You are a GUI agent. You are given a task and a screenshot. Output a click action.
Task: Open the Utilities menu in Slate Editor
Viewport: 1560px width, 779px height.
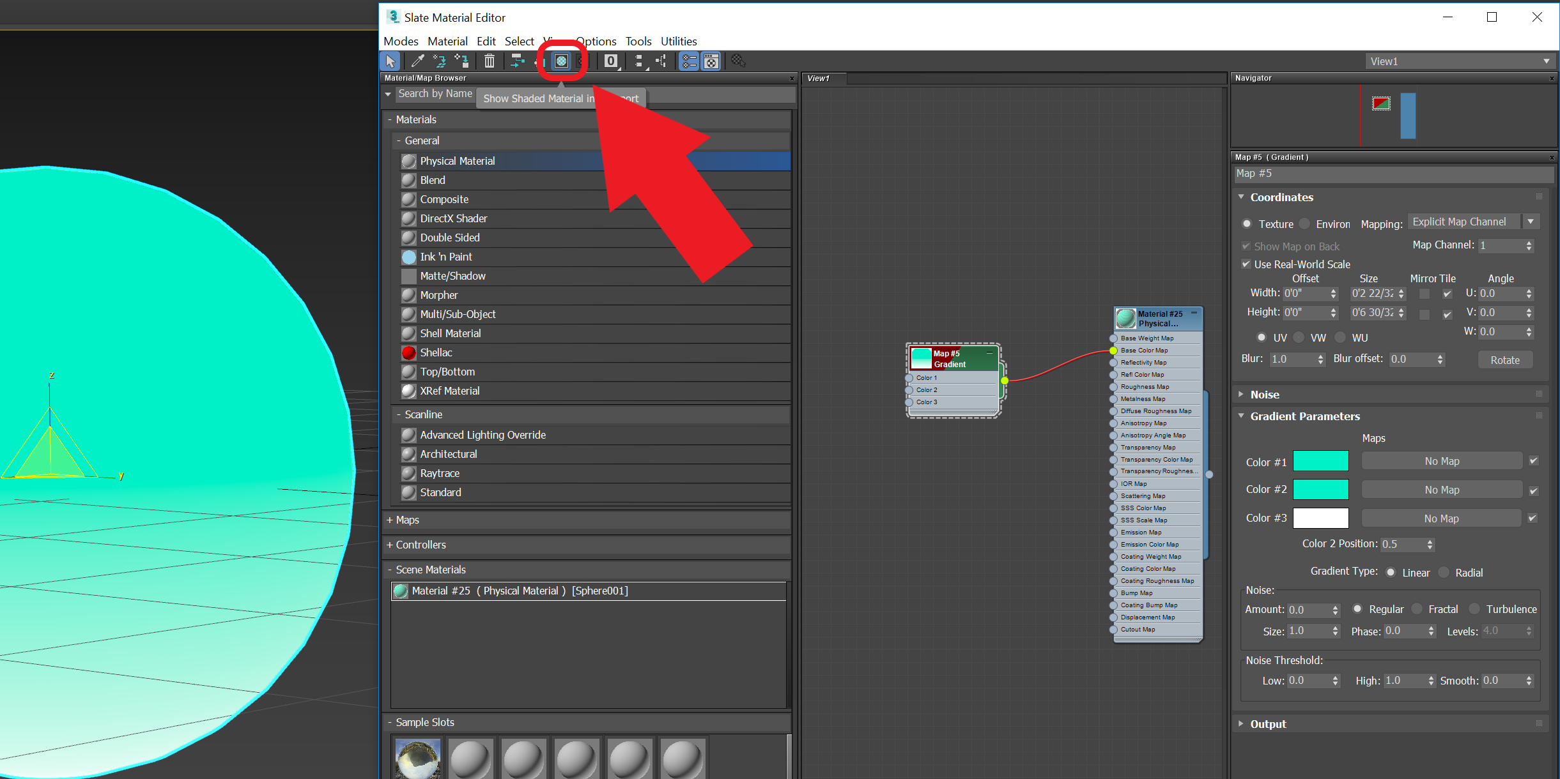(x=679, y=41)
